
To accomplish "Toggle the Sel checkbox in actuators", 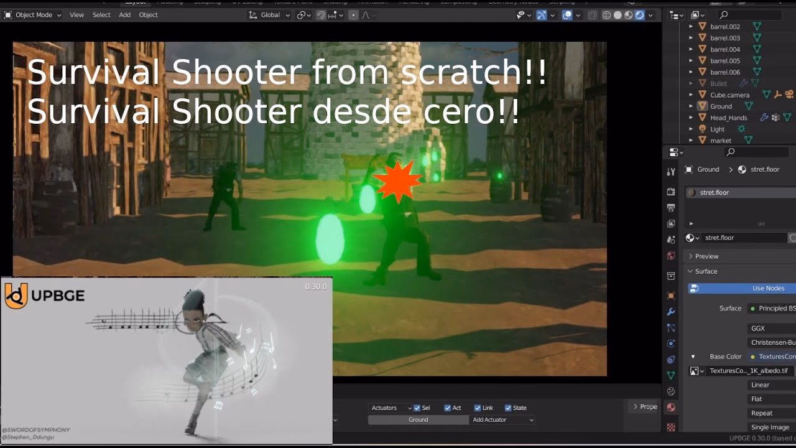I will click(x=417, y=408).
